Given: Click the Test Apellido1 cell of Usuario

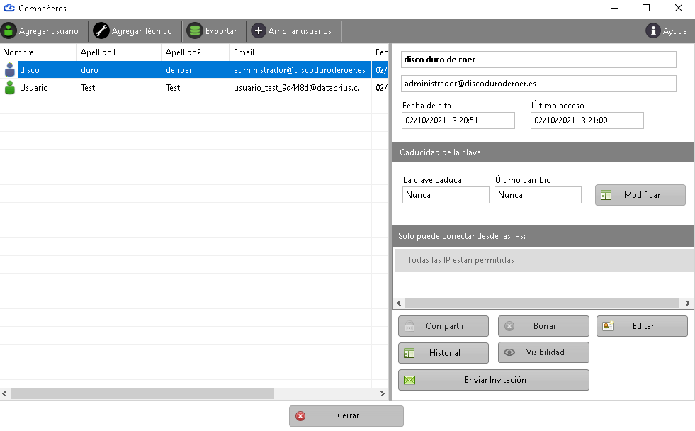Looking at the screenshot, I should click(119, 88).
